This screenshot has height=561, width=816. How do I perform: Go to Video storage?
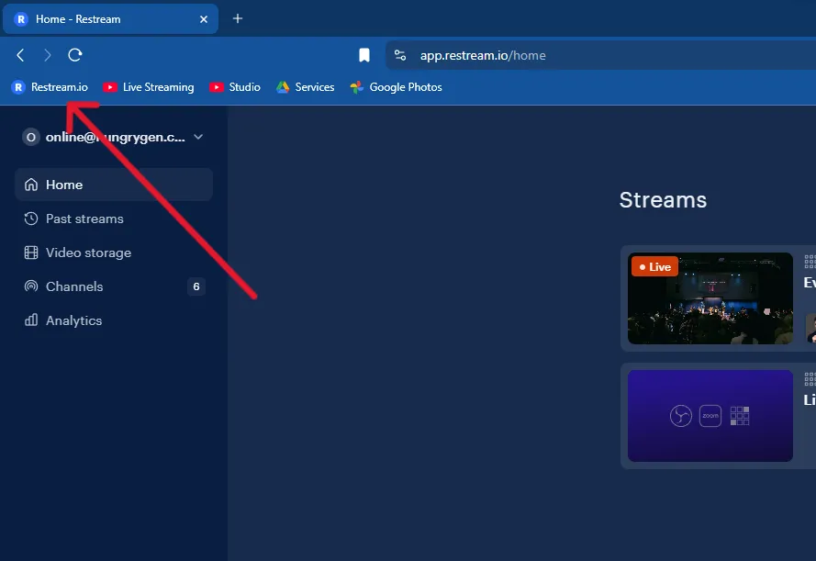pos(88,252)
